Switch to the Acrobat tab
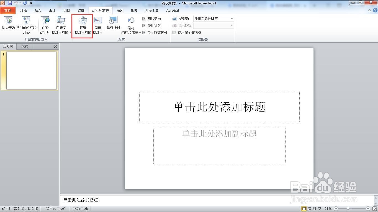Viewport: 378px width, 212px height. click(173, 10)
